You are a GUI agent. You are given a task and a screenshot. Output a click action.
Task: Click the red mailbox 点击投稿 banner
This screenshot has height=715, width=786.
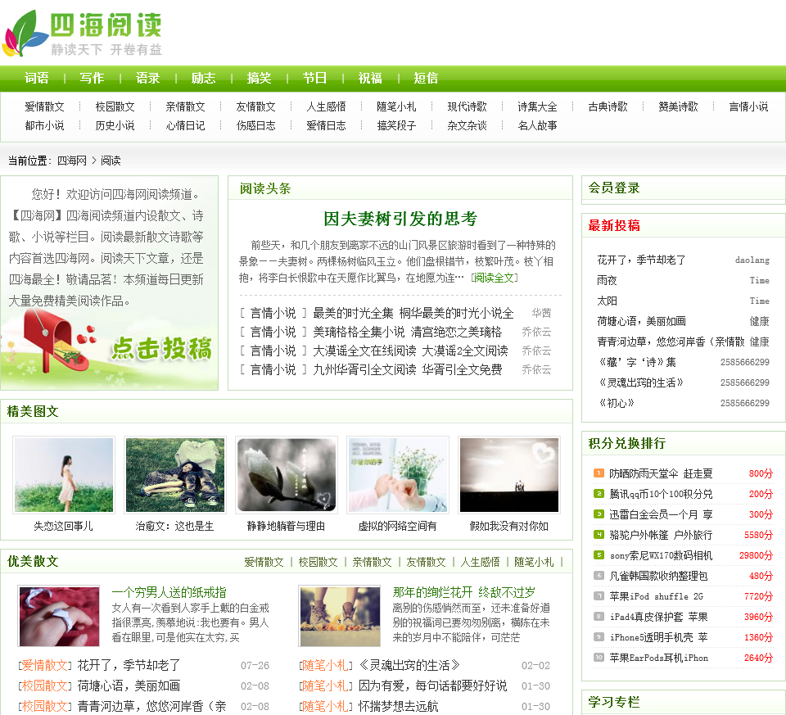pos(109,348)
